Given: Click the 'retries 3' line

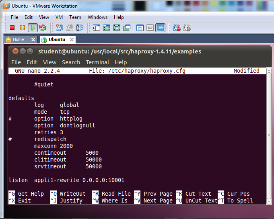Looking at the screenshot, I should [x=49, y=133].
